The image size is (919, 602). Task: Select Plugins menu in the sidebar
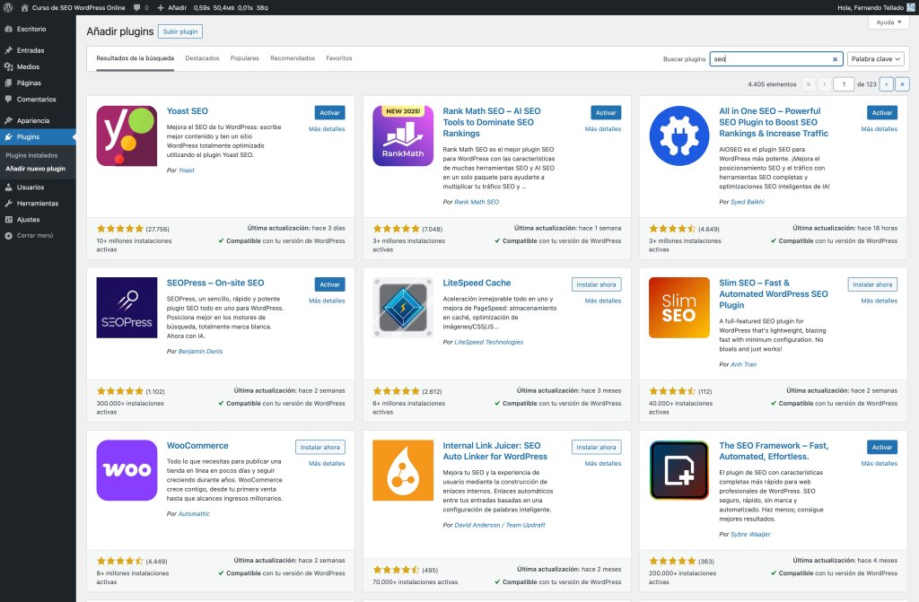(38, 136)
